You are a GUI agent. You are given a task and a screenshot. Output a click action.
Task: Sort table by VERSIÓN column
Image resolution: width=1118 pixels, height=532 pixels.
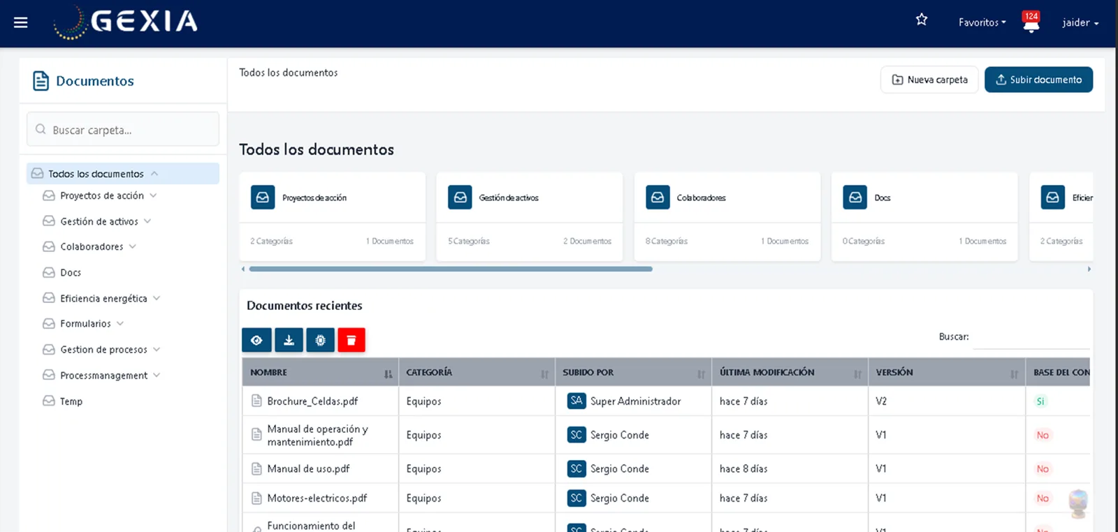coord(946,372)
